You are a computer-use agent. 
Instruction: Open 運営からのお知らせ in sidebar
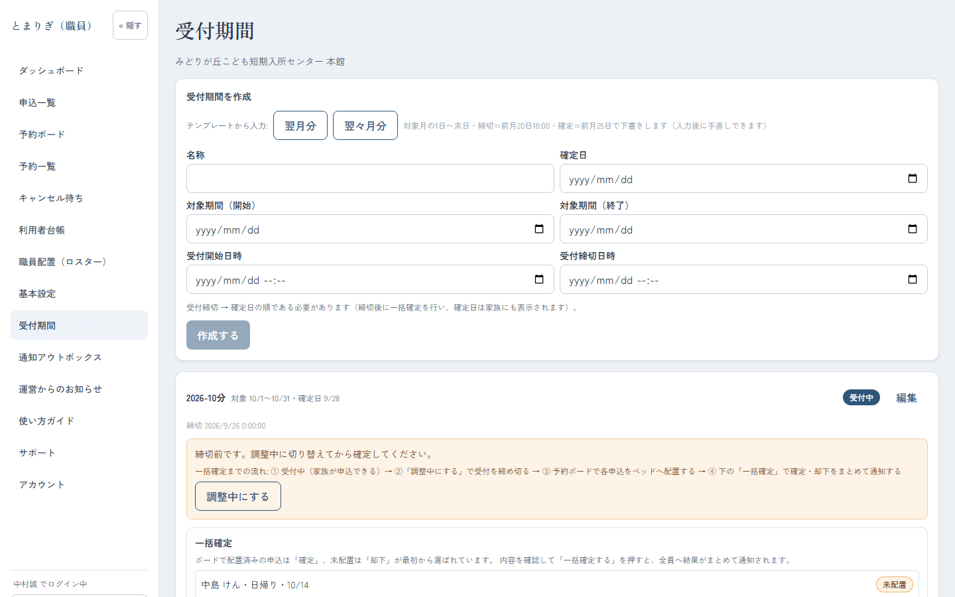point(79,389)
